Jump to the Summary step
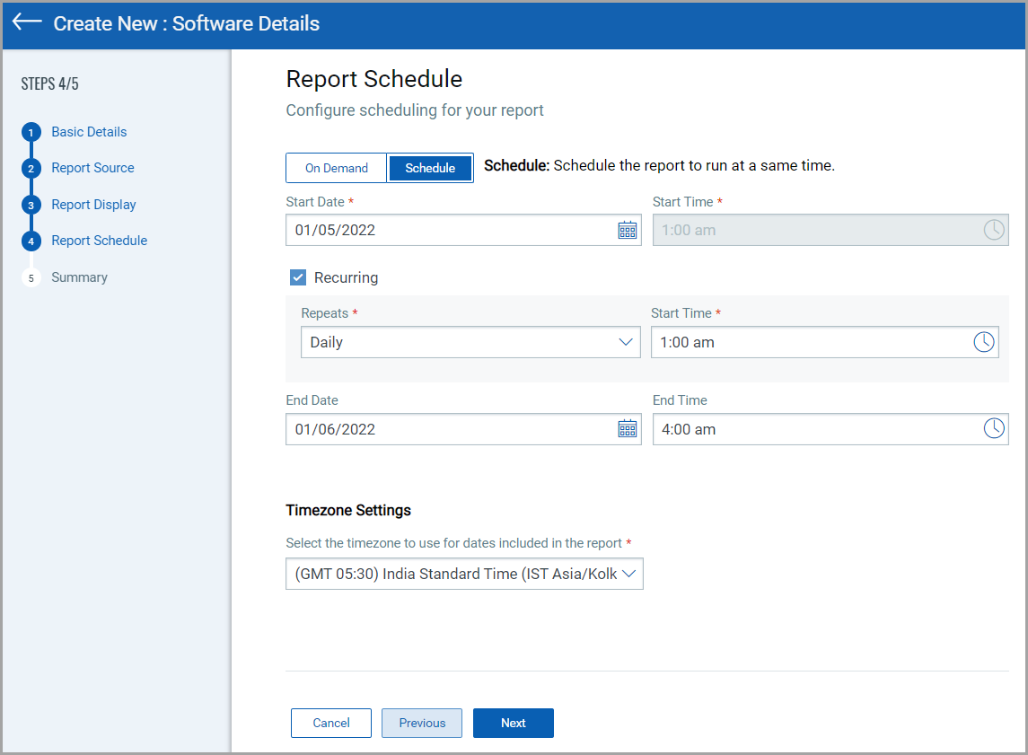The height and width of the screenshot is (755, 1028). tap(79, 277)
